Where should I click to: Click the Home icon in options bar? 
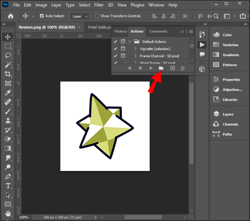[11, 16]
